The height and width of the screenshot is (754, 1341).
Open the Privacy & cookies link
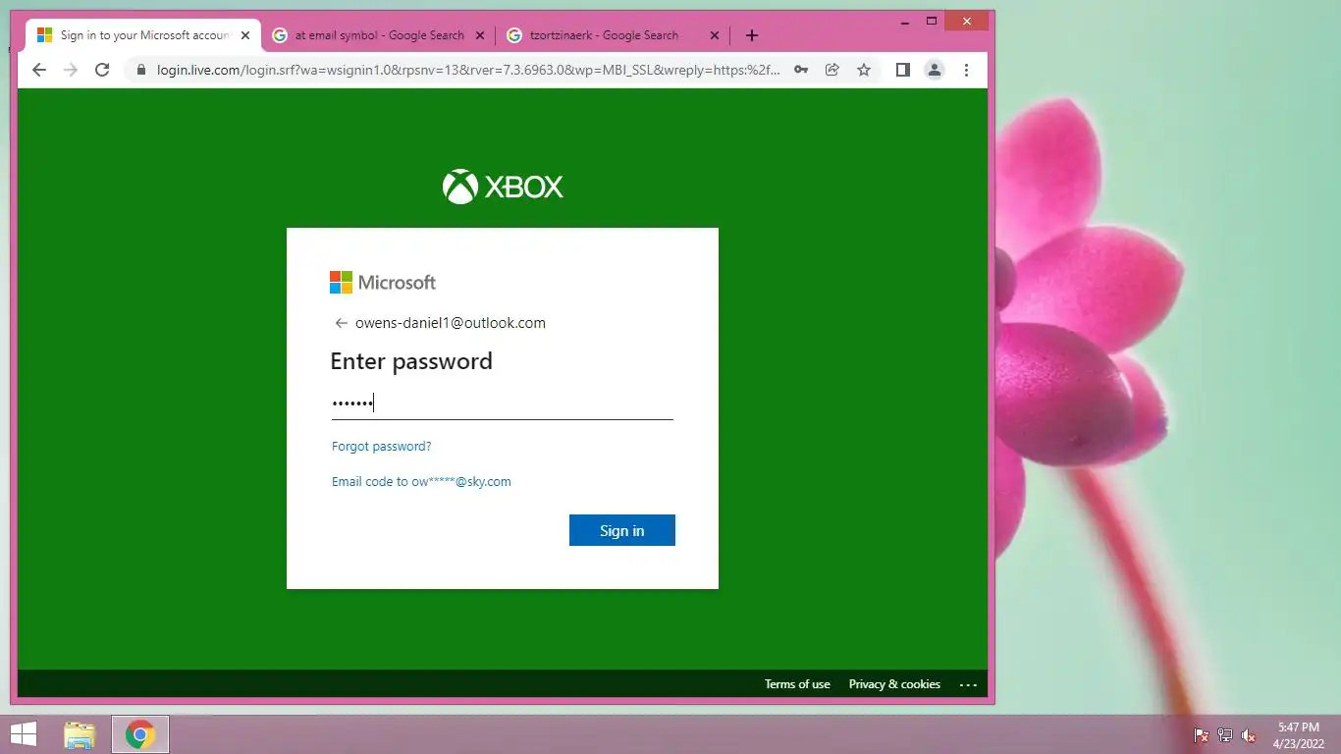pyautogui.click(x=894, y=684)
